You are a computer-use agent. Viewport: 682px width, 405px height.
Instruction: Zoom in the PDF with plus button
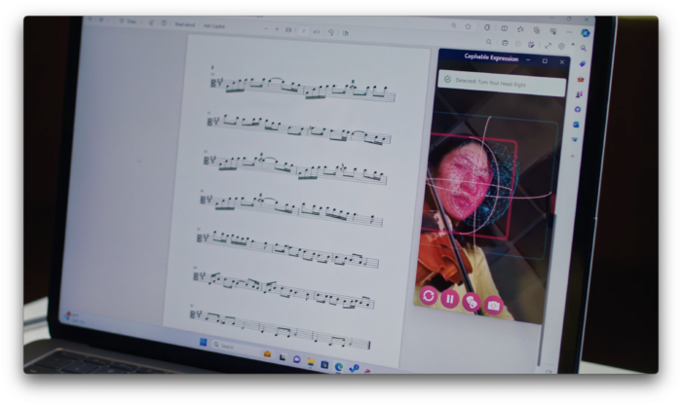click(x=278, y=29)
